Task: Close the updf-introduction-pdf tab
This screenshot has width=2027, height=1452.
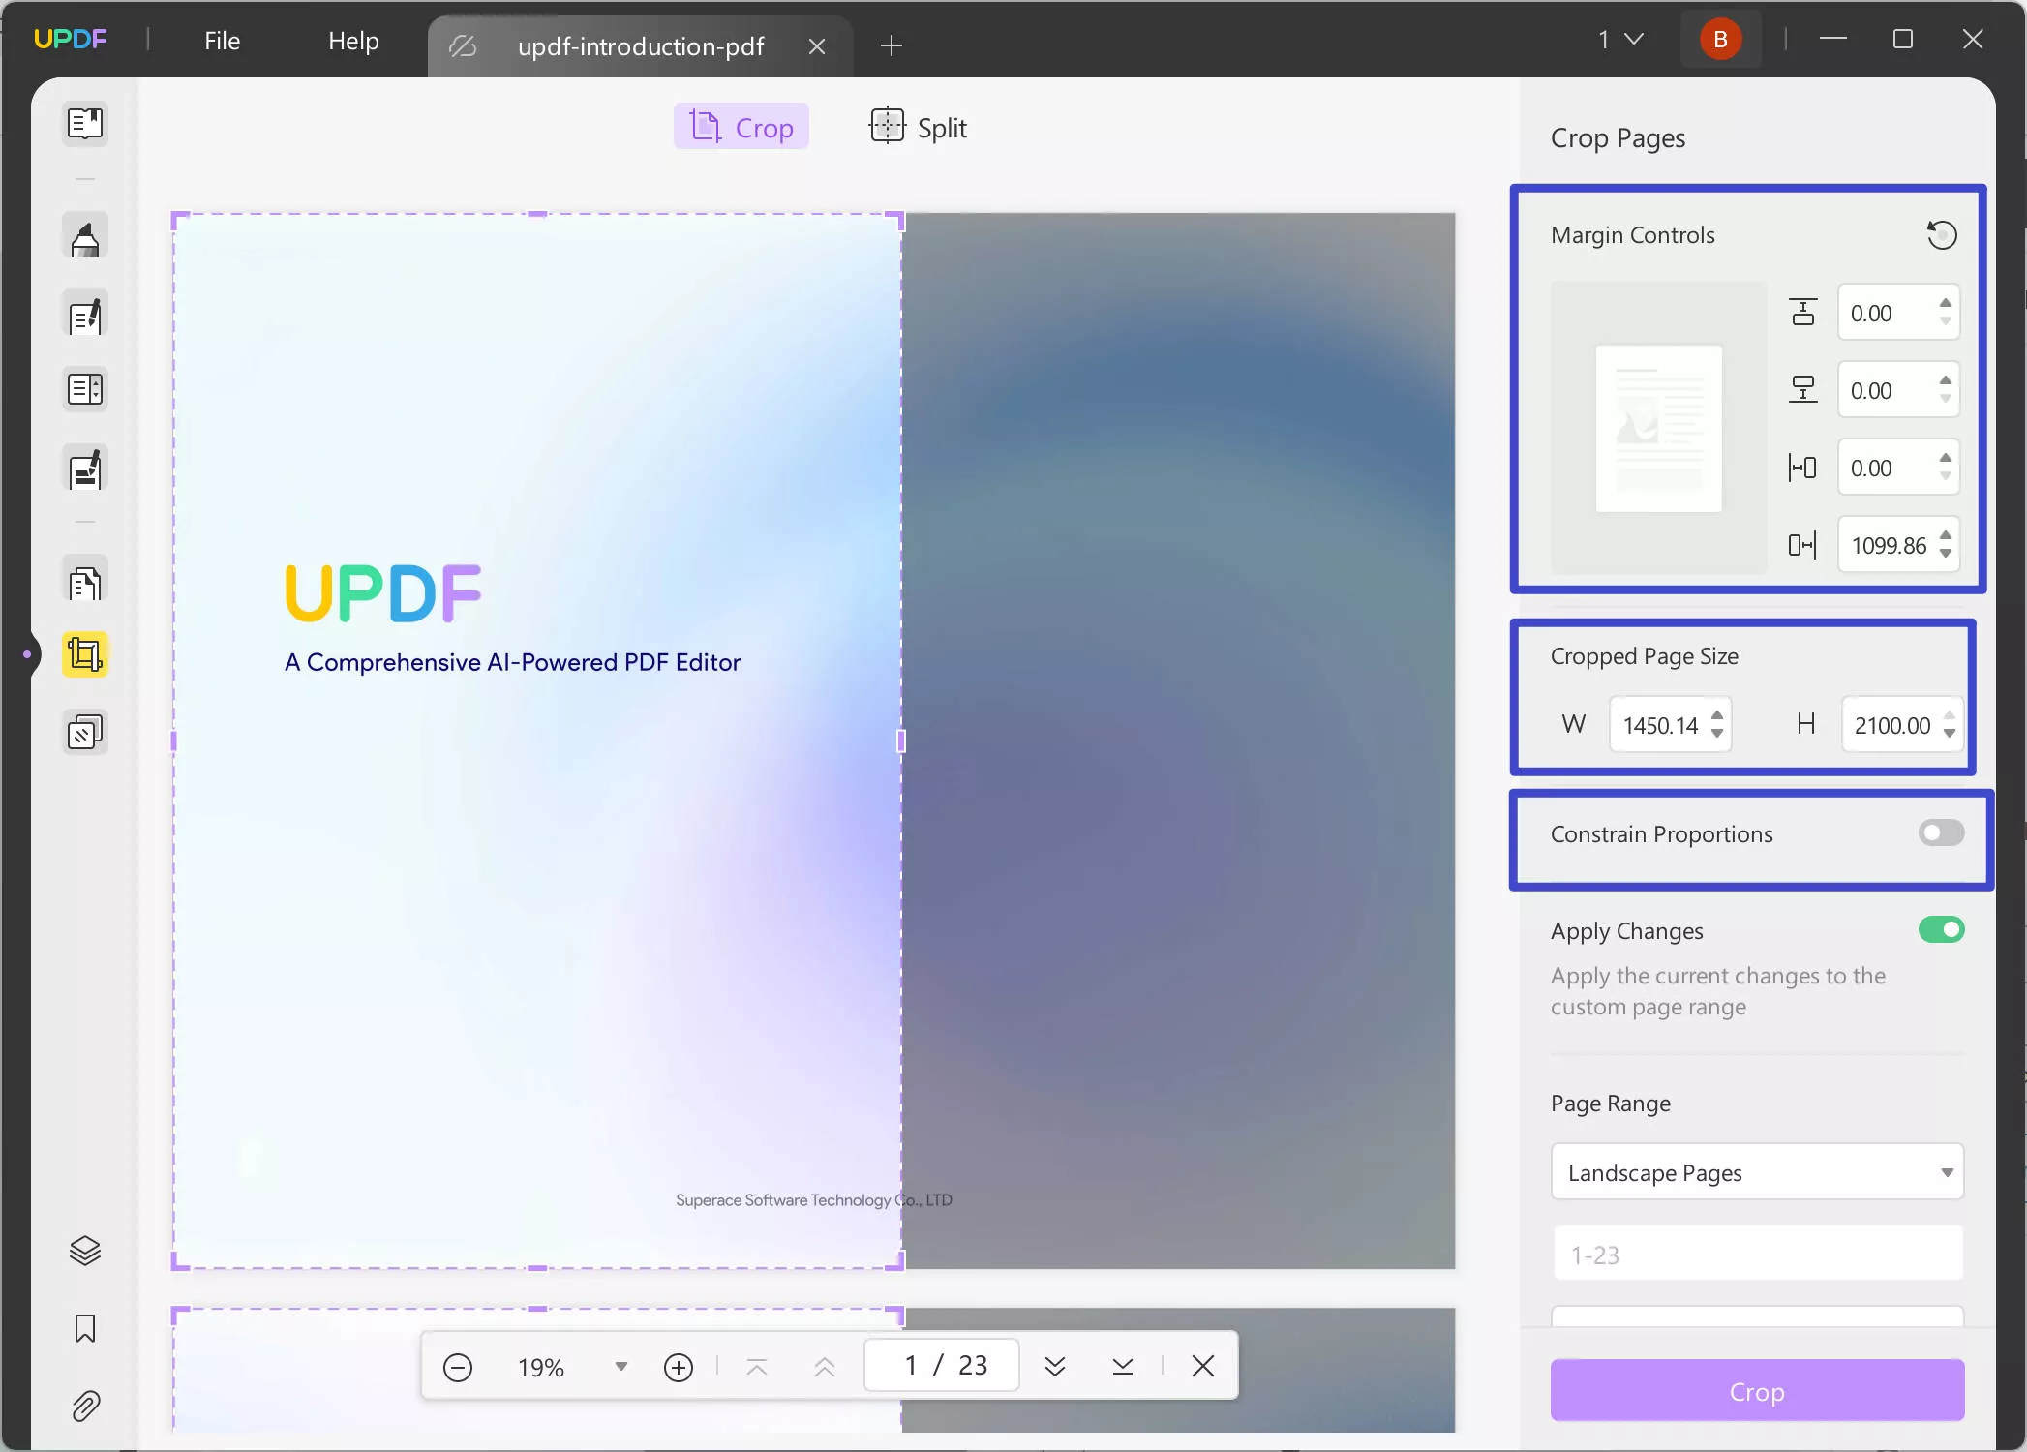Action: coord(817,46)
